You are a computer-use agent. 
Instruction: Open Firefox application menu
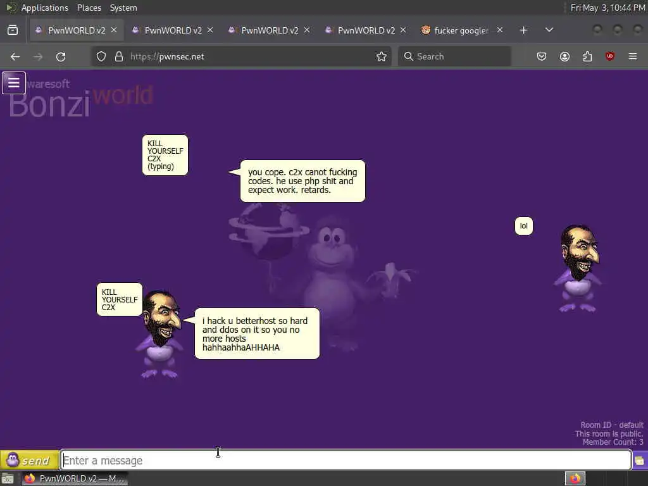[633, 56]
